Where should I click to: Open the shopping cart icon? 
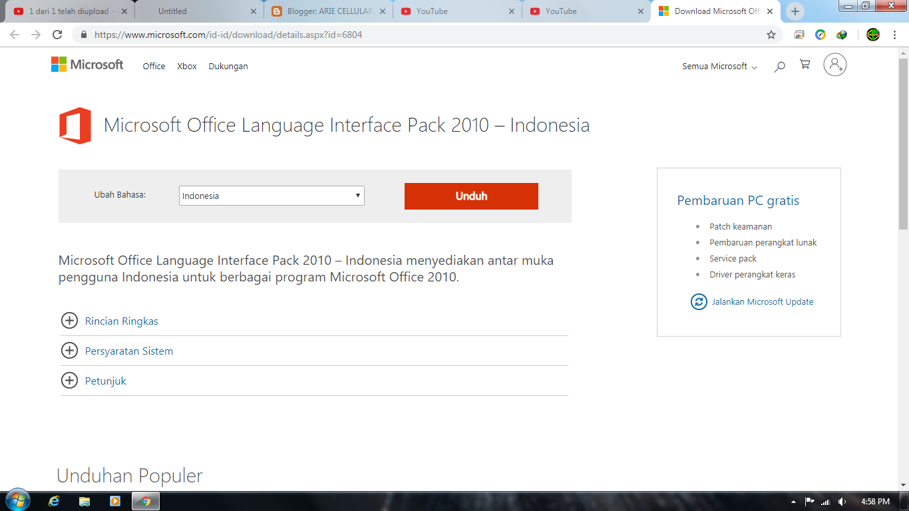pos(805,65)
